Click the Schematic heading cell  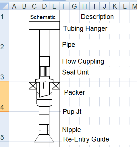pos(44,16)
